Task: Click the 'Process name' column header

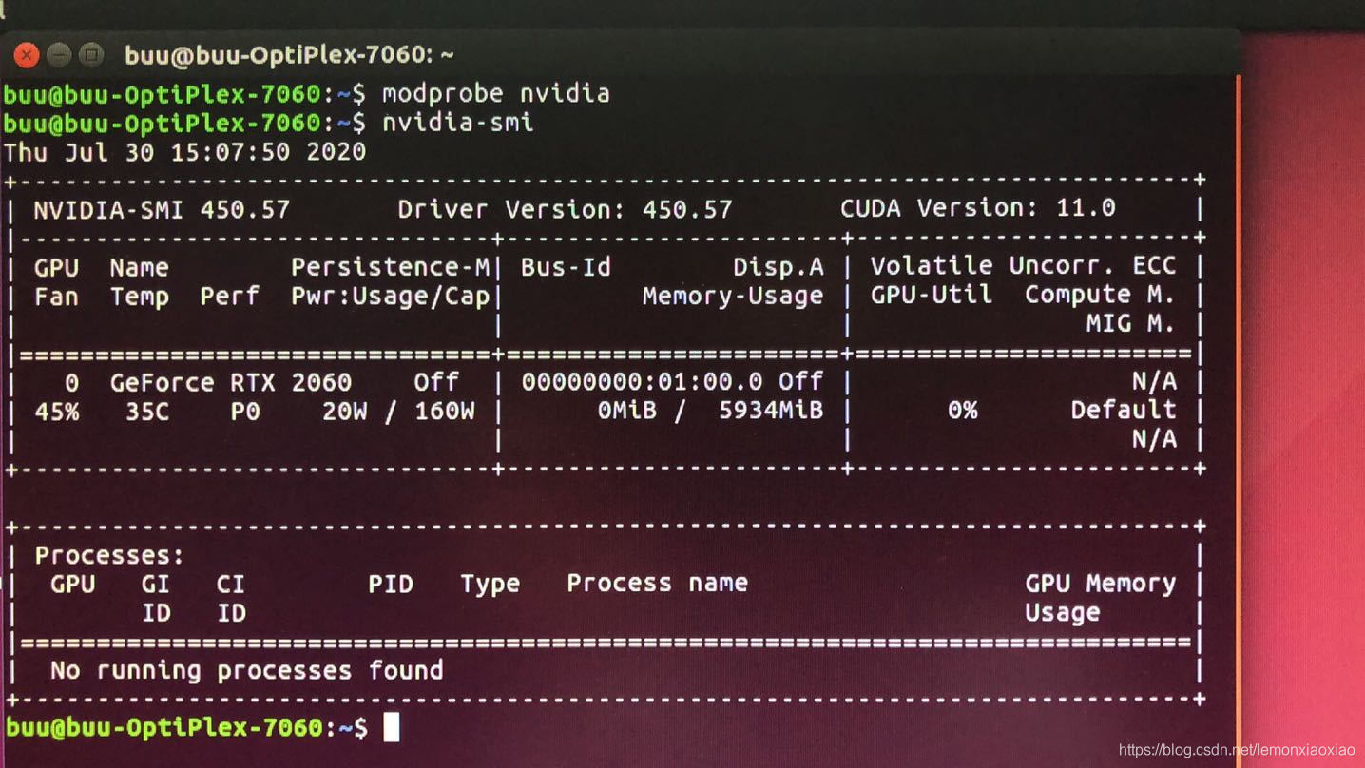Action: pos(657,584)
